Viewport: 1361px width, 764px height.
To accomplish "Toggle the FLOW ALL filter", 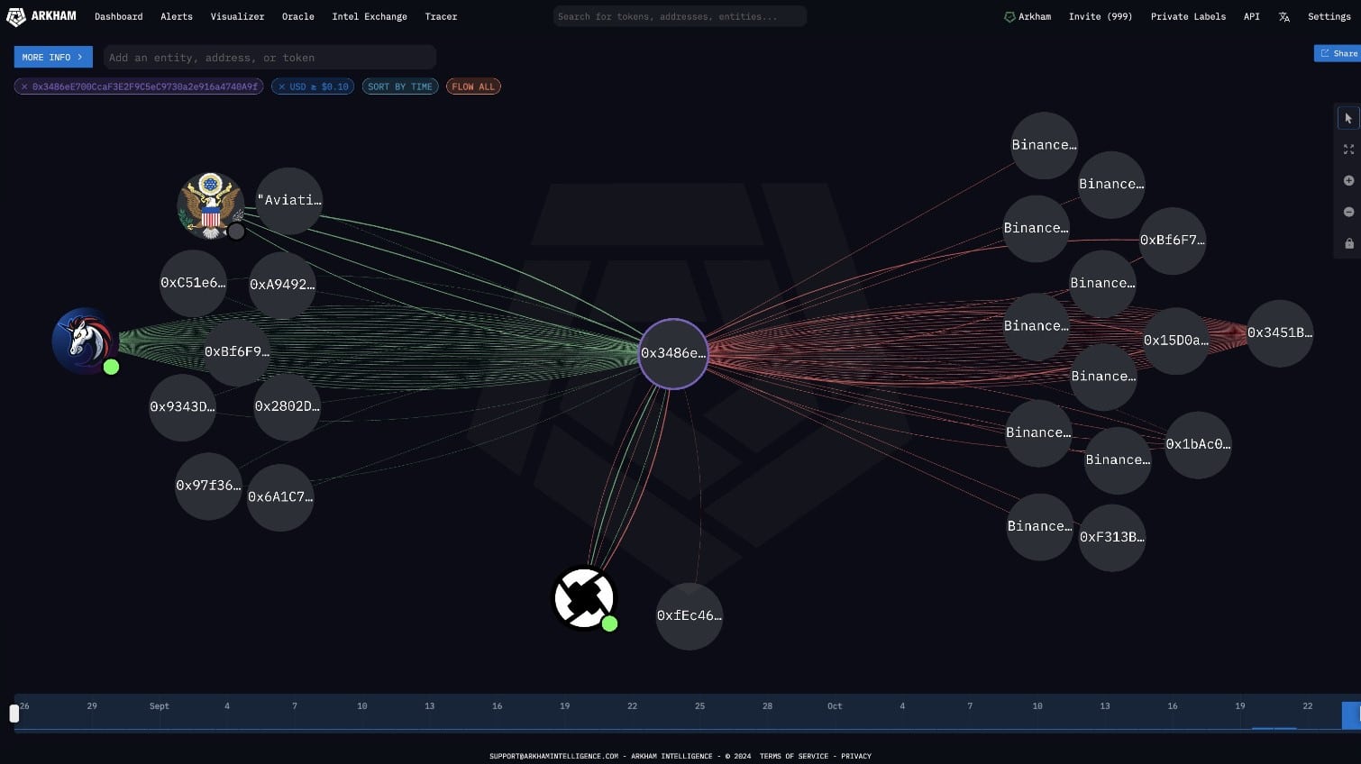I will [x=473, y=86].
